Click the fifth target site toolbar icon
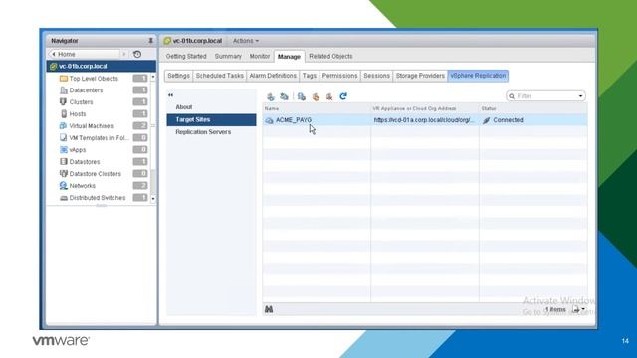The width and height of the screenshot is (637, 358). click(x=329, y=96)
